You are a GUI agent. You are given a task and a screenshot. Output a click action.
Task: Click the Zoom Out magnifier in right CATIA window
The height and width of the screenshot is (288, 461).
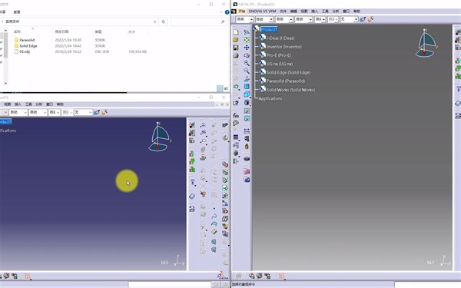point(247,71)
